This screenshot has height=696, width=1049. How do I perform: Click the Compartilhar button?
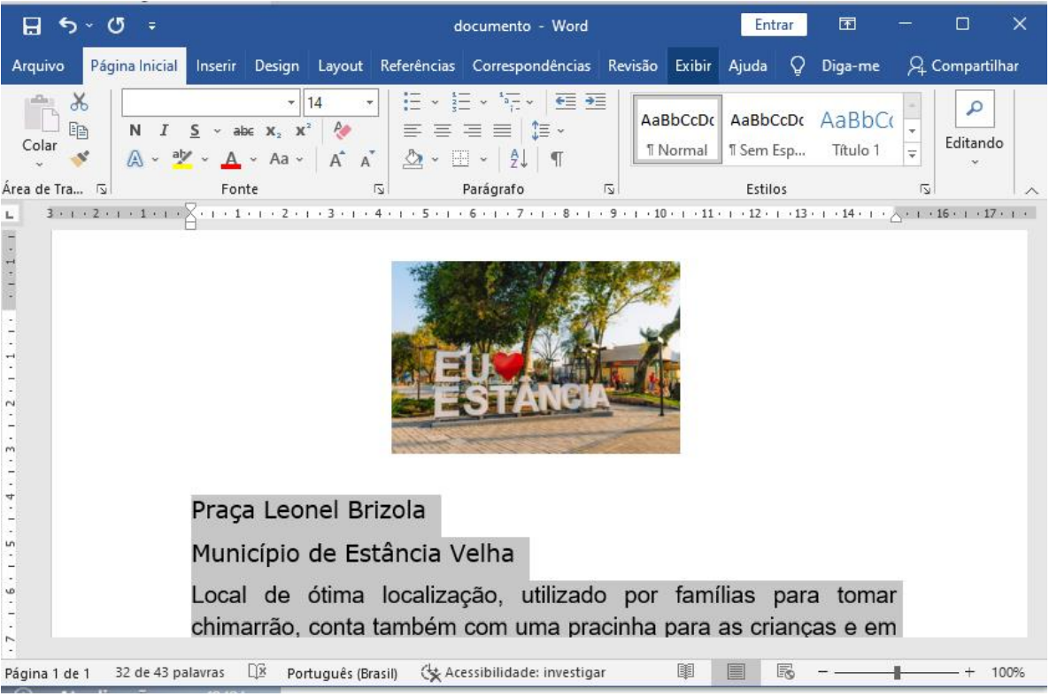(x=963, y=65)
